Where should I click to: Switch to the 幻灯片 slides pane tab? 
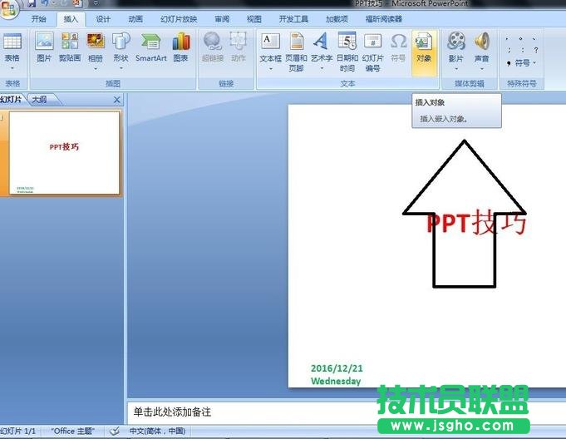point(12,99)
